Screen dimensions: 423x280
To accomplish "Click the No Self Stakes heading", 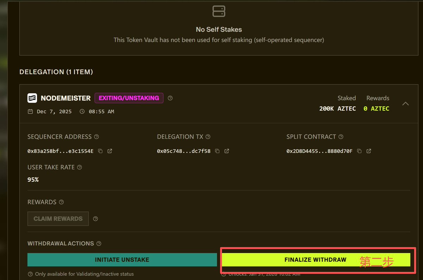I will [219, 30].
